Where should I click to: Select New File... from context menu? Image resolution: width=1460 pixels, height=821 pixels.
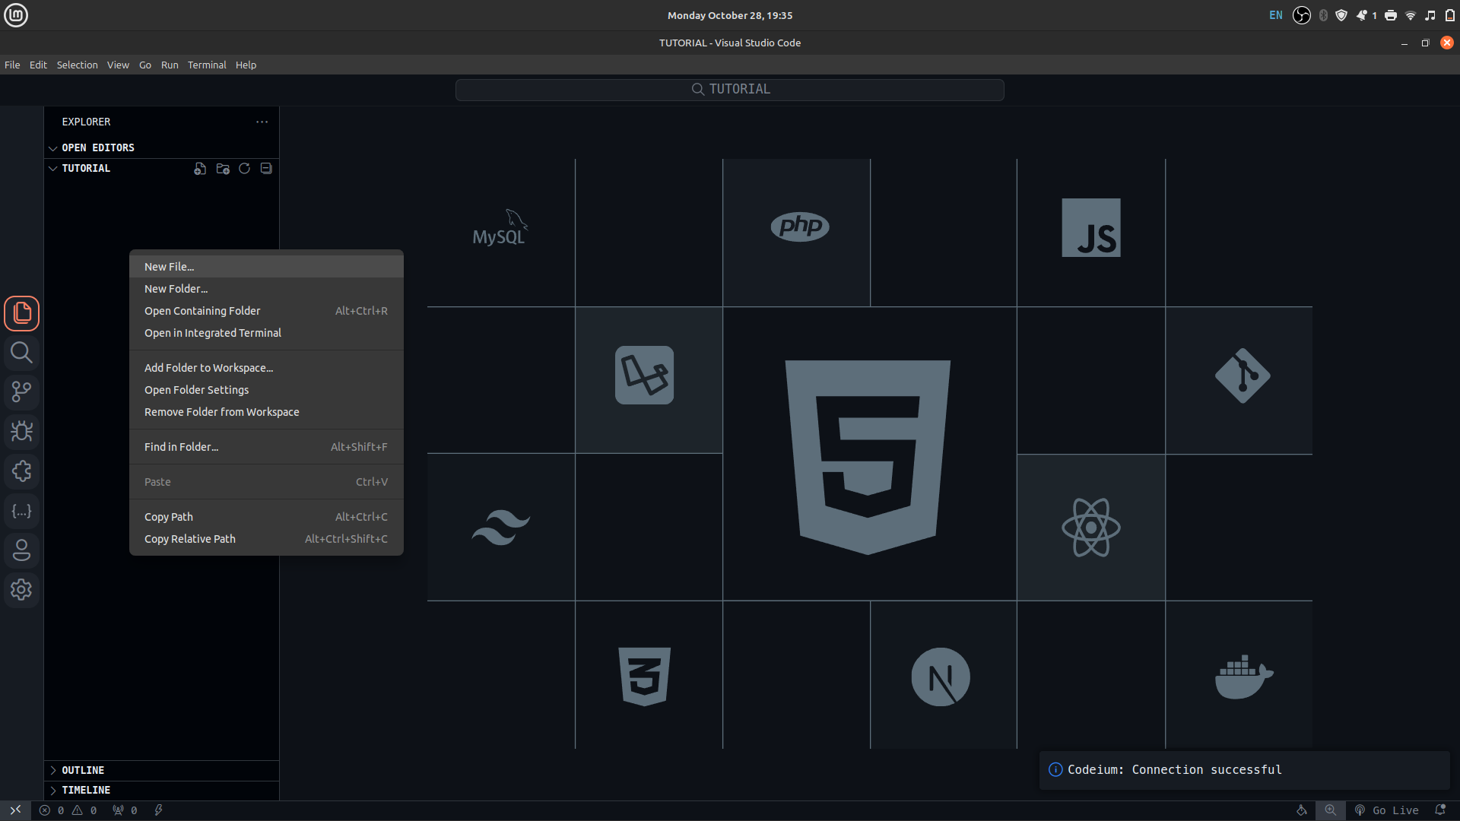pos(169,267)
